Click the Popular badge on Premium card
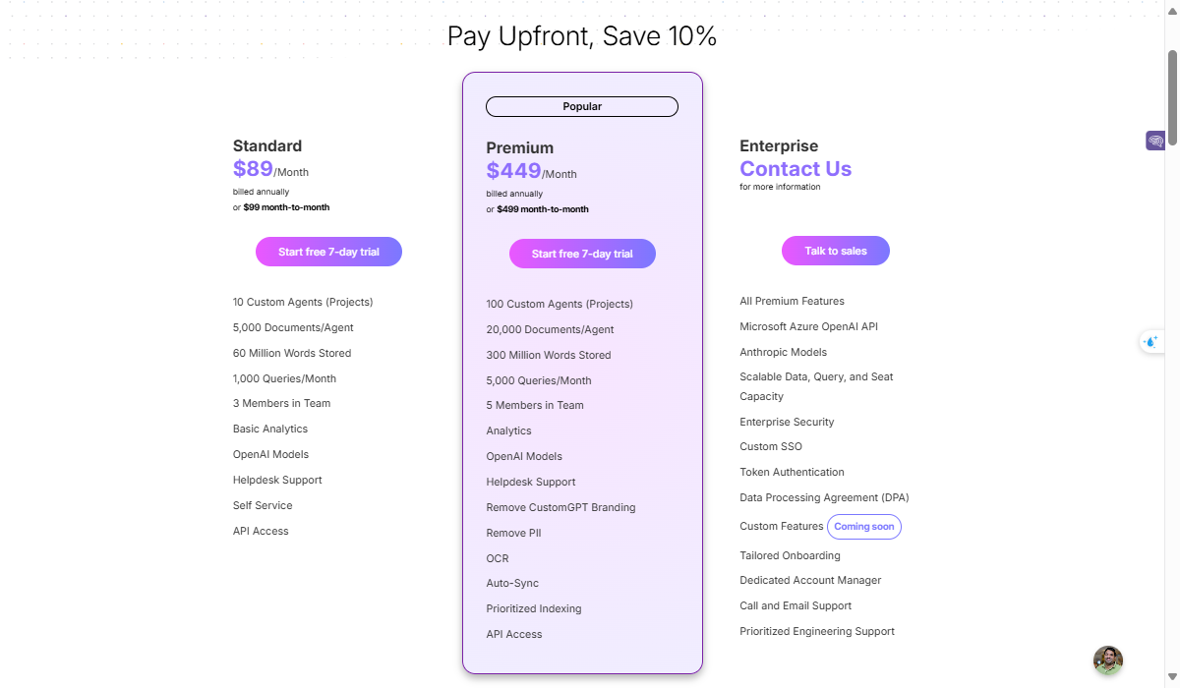 (582, 106)
